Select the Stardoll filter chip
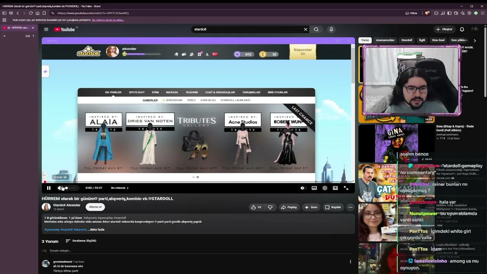487x274 pixels. click(x=407, y=40)
